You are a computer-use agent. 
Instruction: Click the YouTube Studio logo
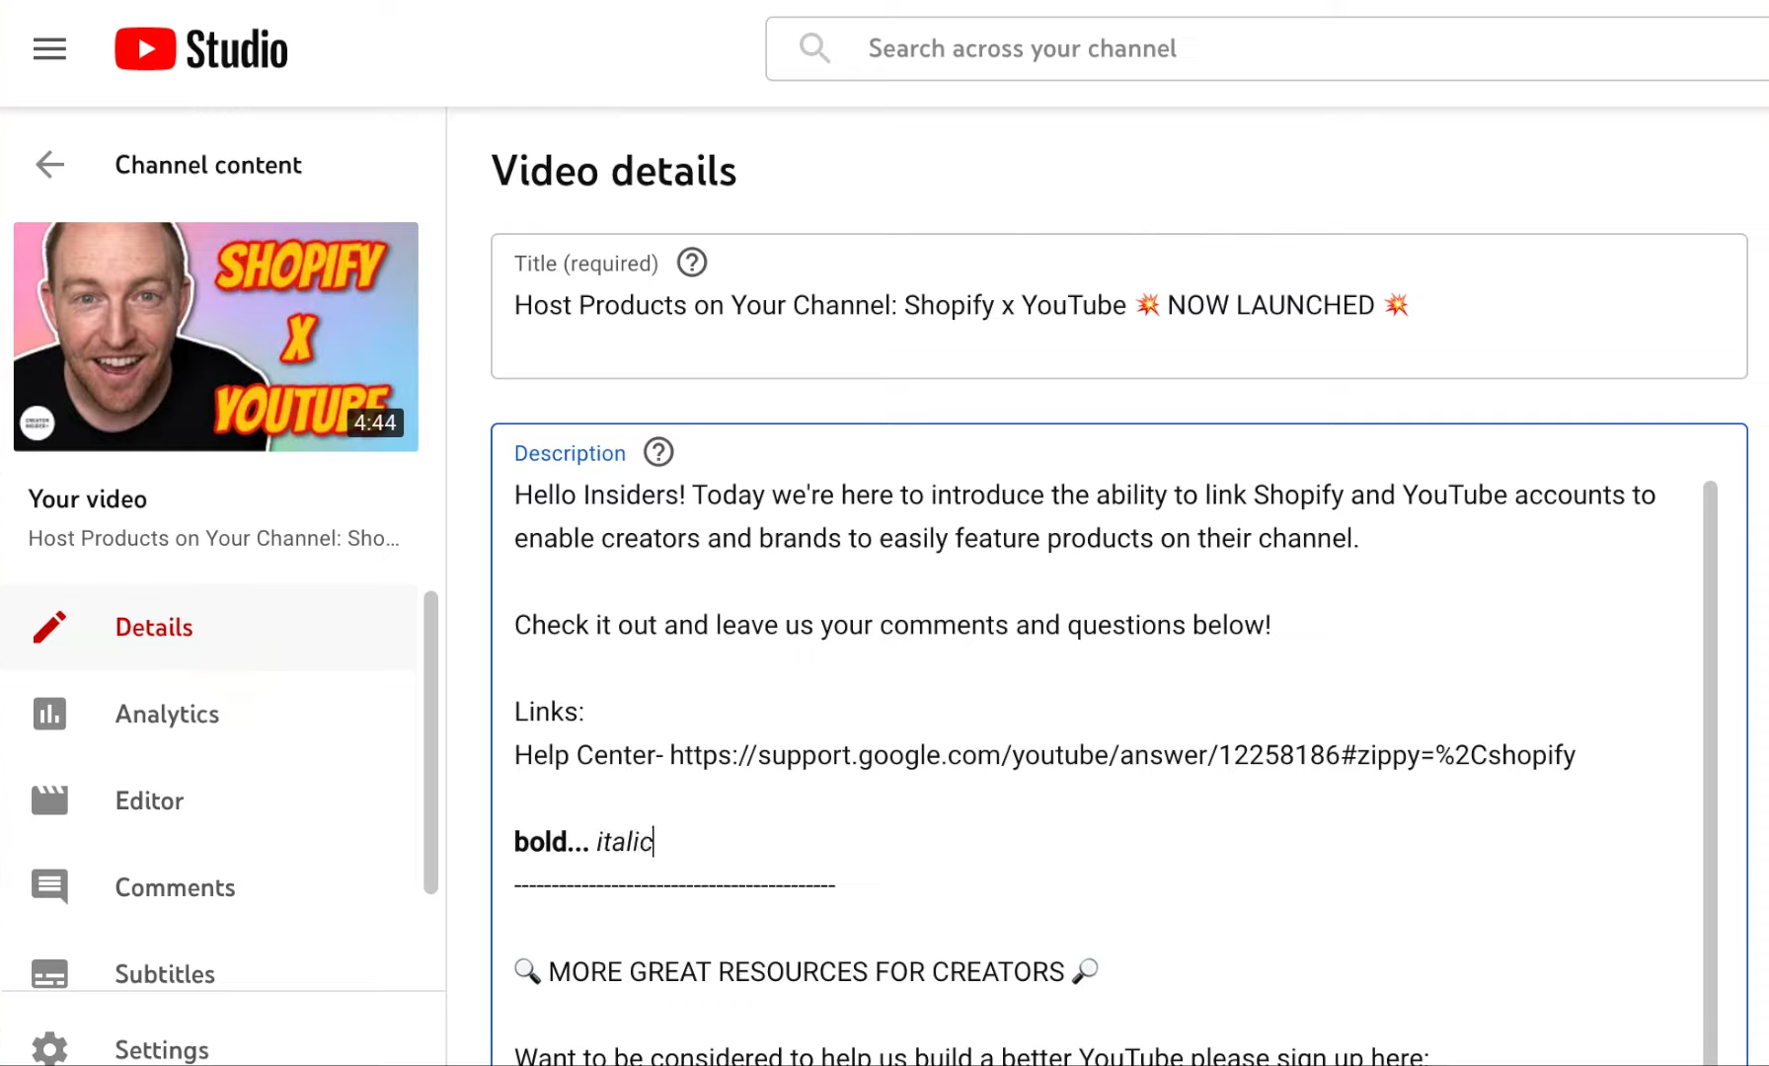coord(201,48)
